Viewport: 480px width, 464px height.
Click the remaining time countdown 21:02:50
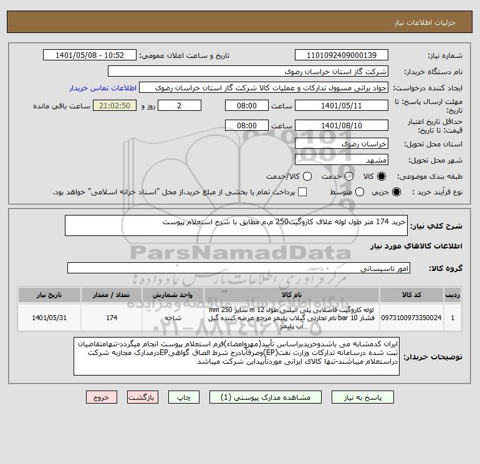(115, 106)
